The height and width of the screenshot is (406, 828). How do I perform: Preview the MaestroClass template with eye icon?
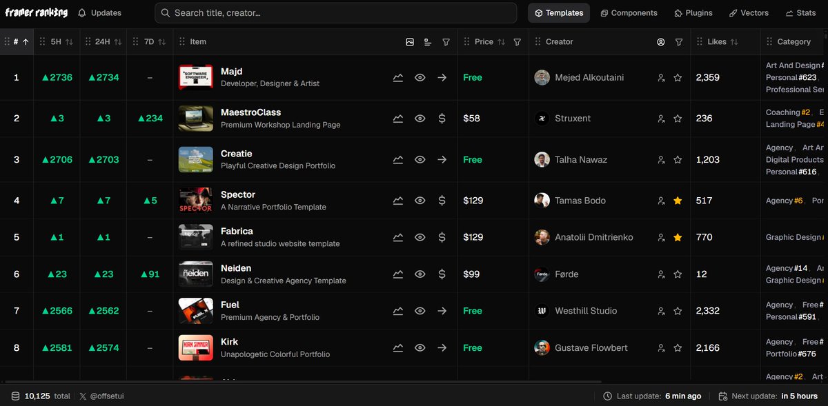[420, 119]
